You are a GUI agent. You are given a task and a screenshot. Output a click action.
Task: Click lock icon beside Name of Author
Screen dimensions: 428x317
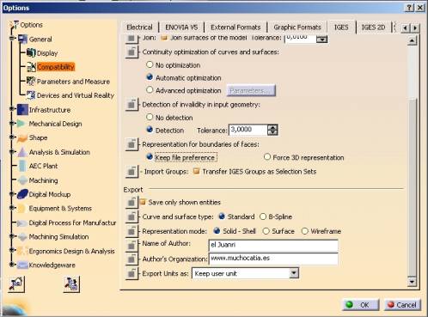(x=131, y=246)
